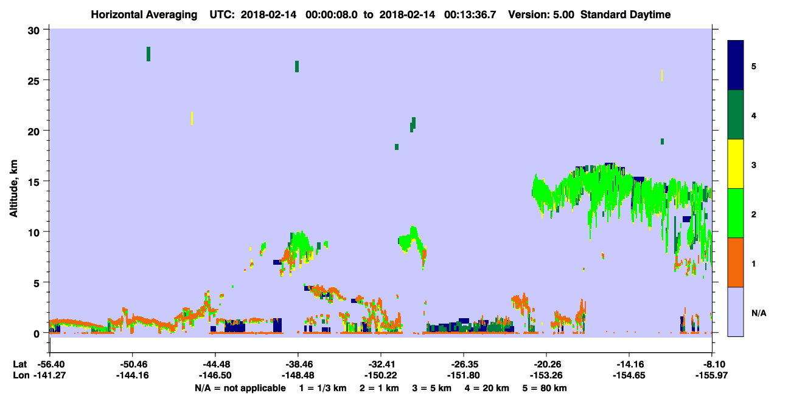Click the yellow streak near 21 km altitude
The width and height of the screenshot is (791, 405).
click(x=192, y=118)
